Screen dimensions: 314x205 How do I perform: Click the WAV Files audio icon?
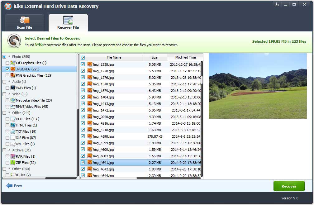coord(13,88)
